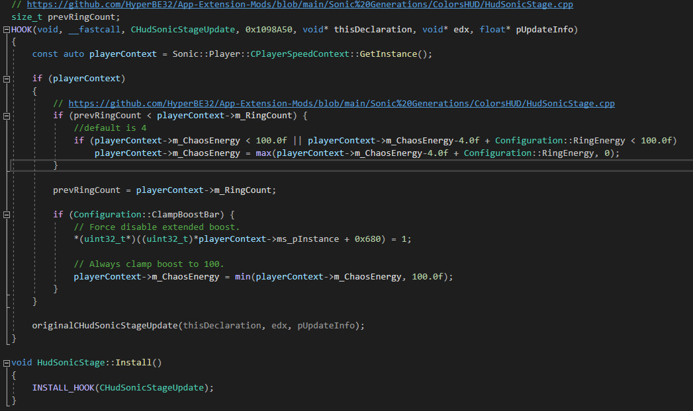The height and width of the screenshot is (411, 693).
Task: Click the INSTALL_HOOK macro
Action: (64, 387)
